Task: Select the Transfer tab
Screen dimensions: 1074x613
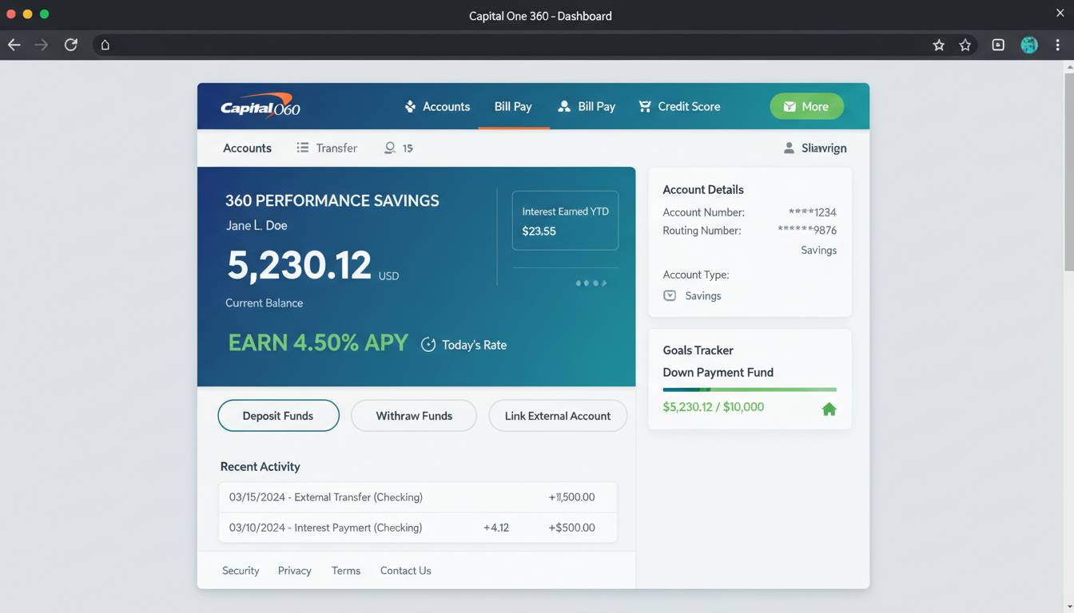Action: pos(327,148)
